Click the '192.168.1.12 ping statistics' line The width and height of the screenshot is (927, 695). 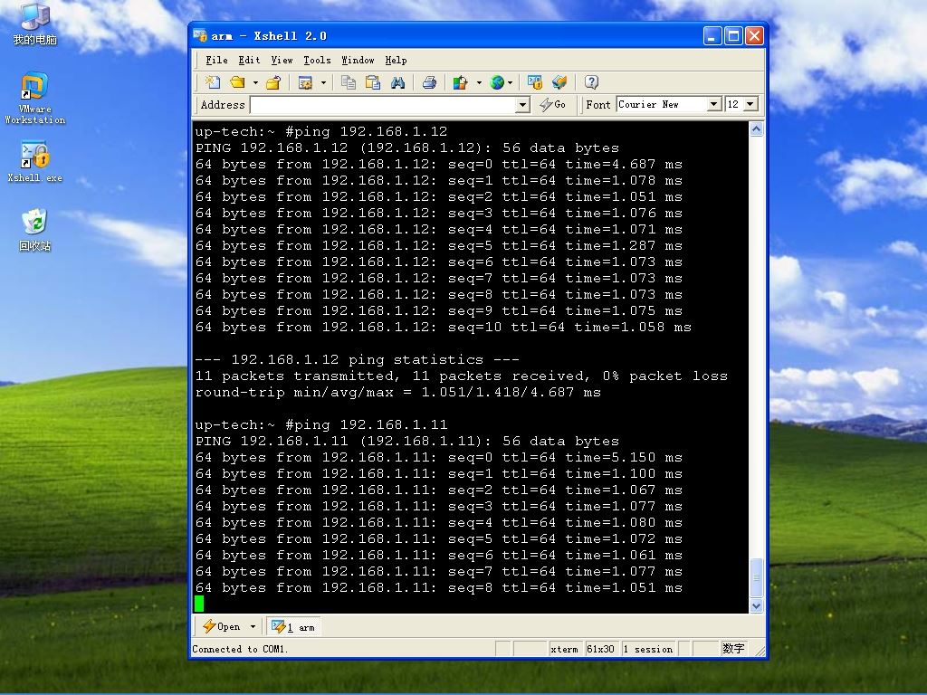click(357, 359)
